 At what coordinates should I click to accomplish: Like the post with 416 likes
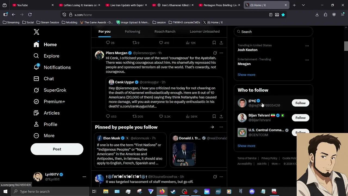[x=164, y=43]
